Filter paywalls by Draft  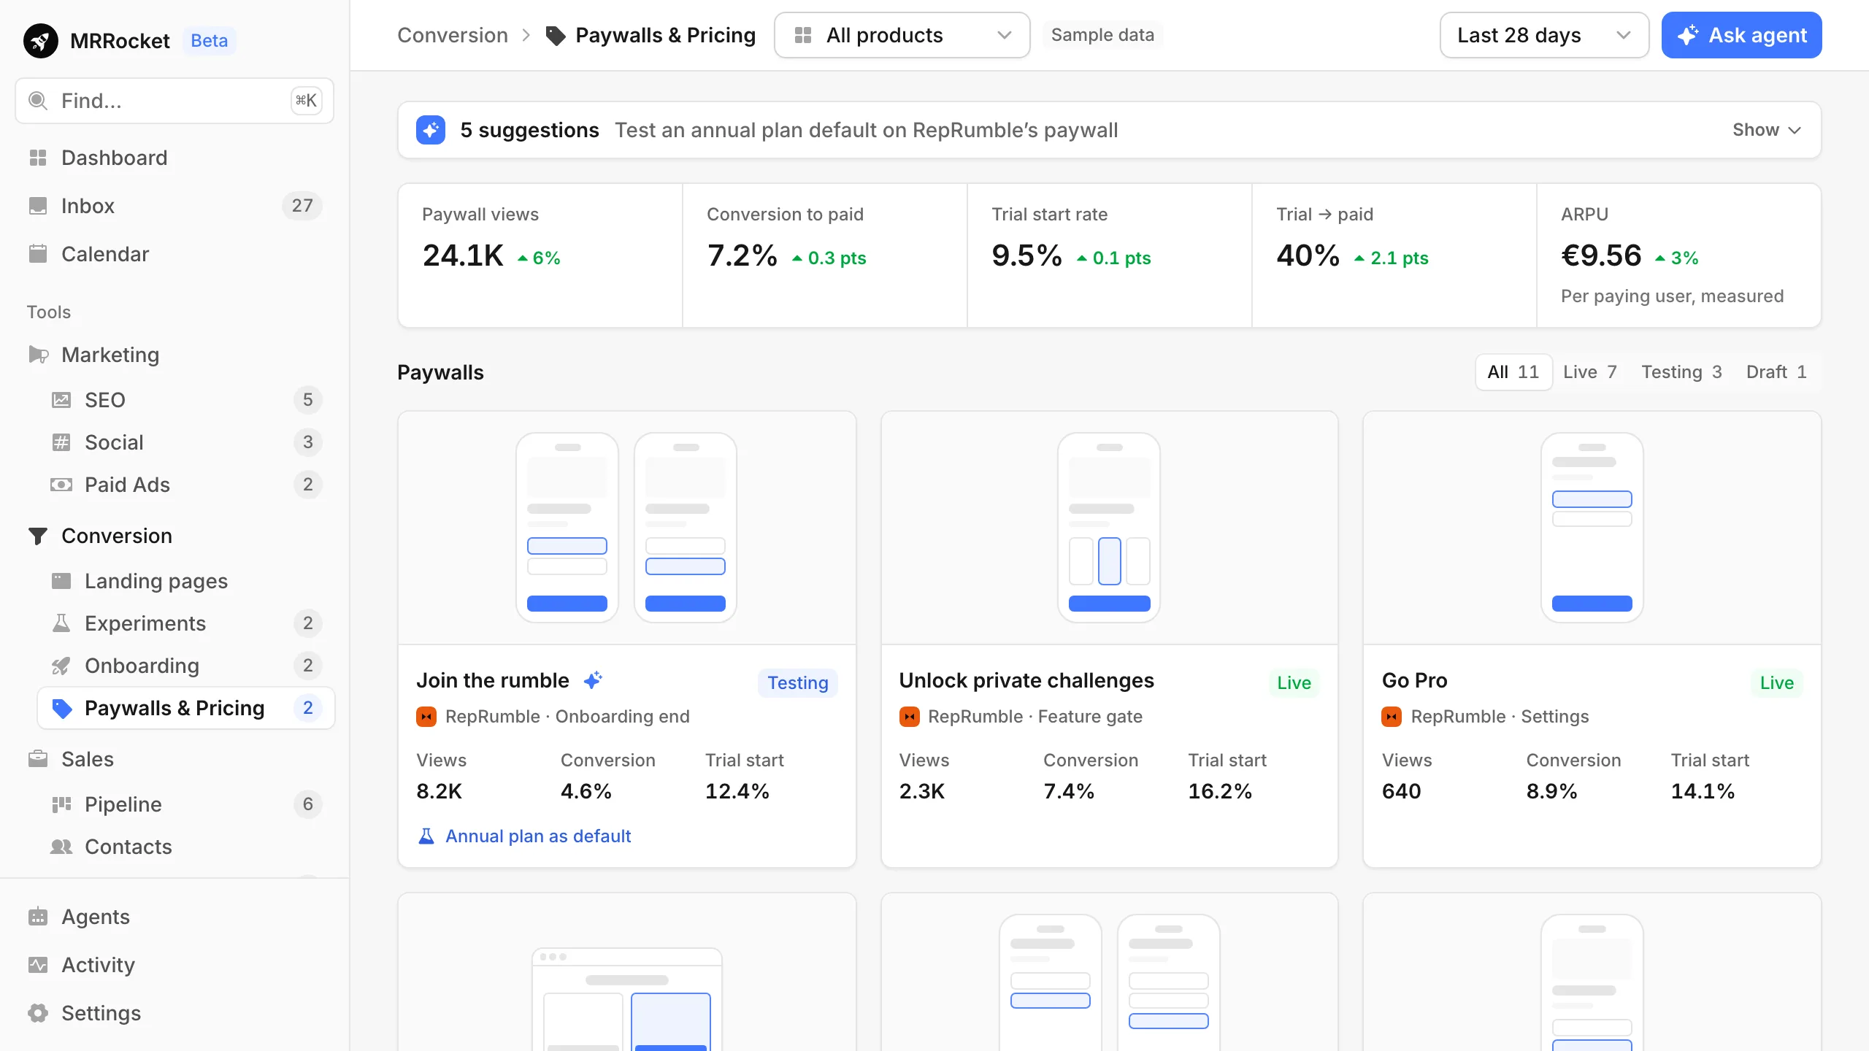pos(1776,372)
